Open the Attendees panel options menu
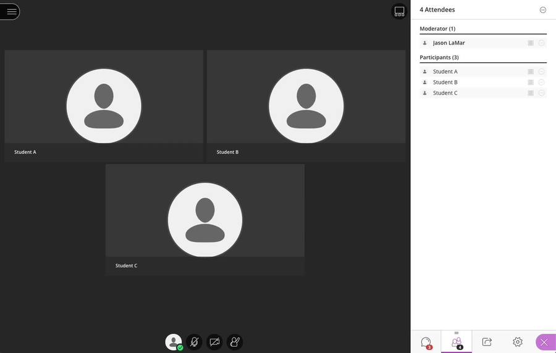The width and height of the screenshot is (556, 353). click(x=543, y=10)
